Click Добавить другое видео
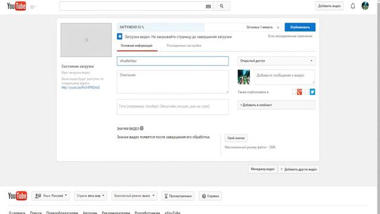Viewport: 380px width, 214px height. (299, 169)
